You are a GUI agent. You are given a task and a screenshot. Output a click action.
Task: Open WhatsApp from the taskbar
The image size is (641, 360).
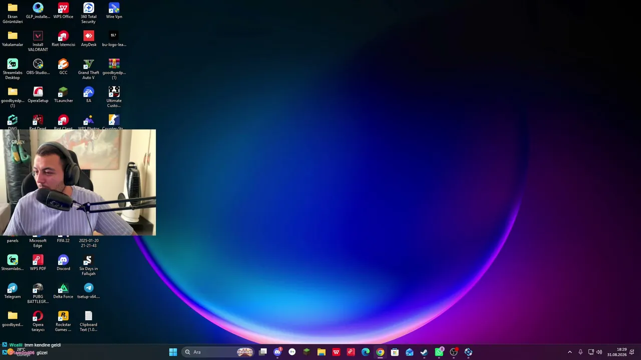439,352
